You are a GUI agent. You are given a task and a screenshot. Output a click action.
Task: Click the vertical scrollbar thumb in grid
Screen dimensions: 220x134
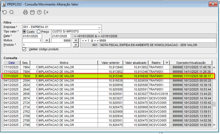pos(214,104)
